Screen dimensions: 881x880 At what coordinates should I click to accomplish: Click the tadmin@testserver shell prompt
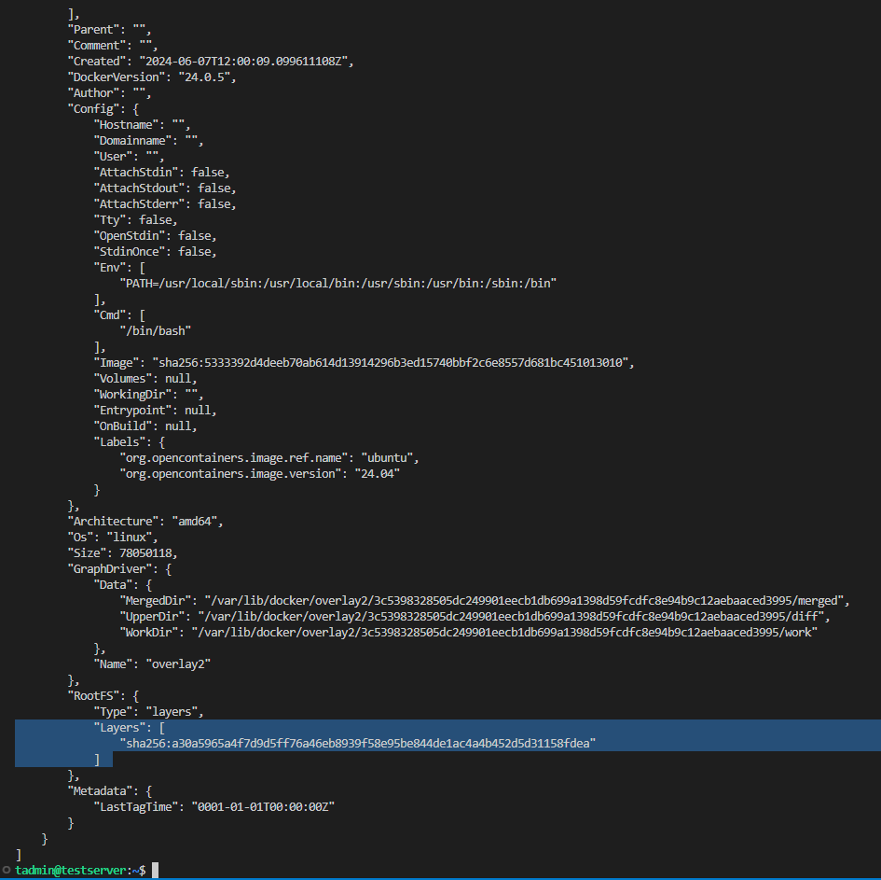[80, 870]
